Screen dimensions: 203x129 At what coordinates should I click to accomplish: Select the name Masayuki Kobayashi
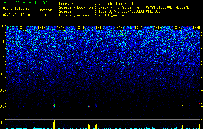[116, 4]
